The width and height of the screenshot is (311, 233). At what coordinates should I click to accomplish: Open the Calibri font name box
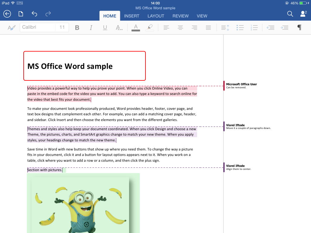pyautogui.click(x=37, y=27)
